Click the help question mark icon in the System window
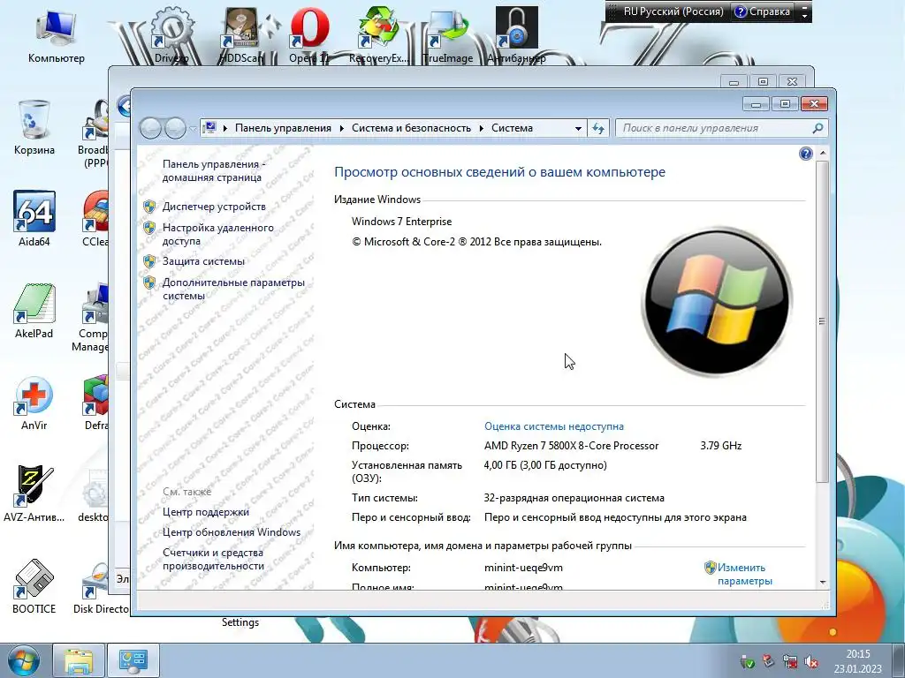The width and height of the screenshot is (905, 678). tap(806, 154)
